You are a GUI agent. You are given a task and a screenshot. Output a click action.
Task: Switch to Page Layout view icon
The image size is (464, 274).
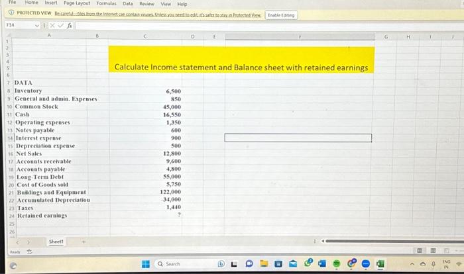coord(433,251)
